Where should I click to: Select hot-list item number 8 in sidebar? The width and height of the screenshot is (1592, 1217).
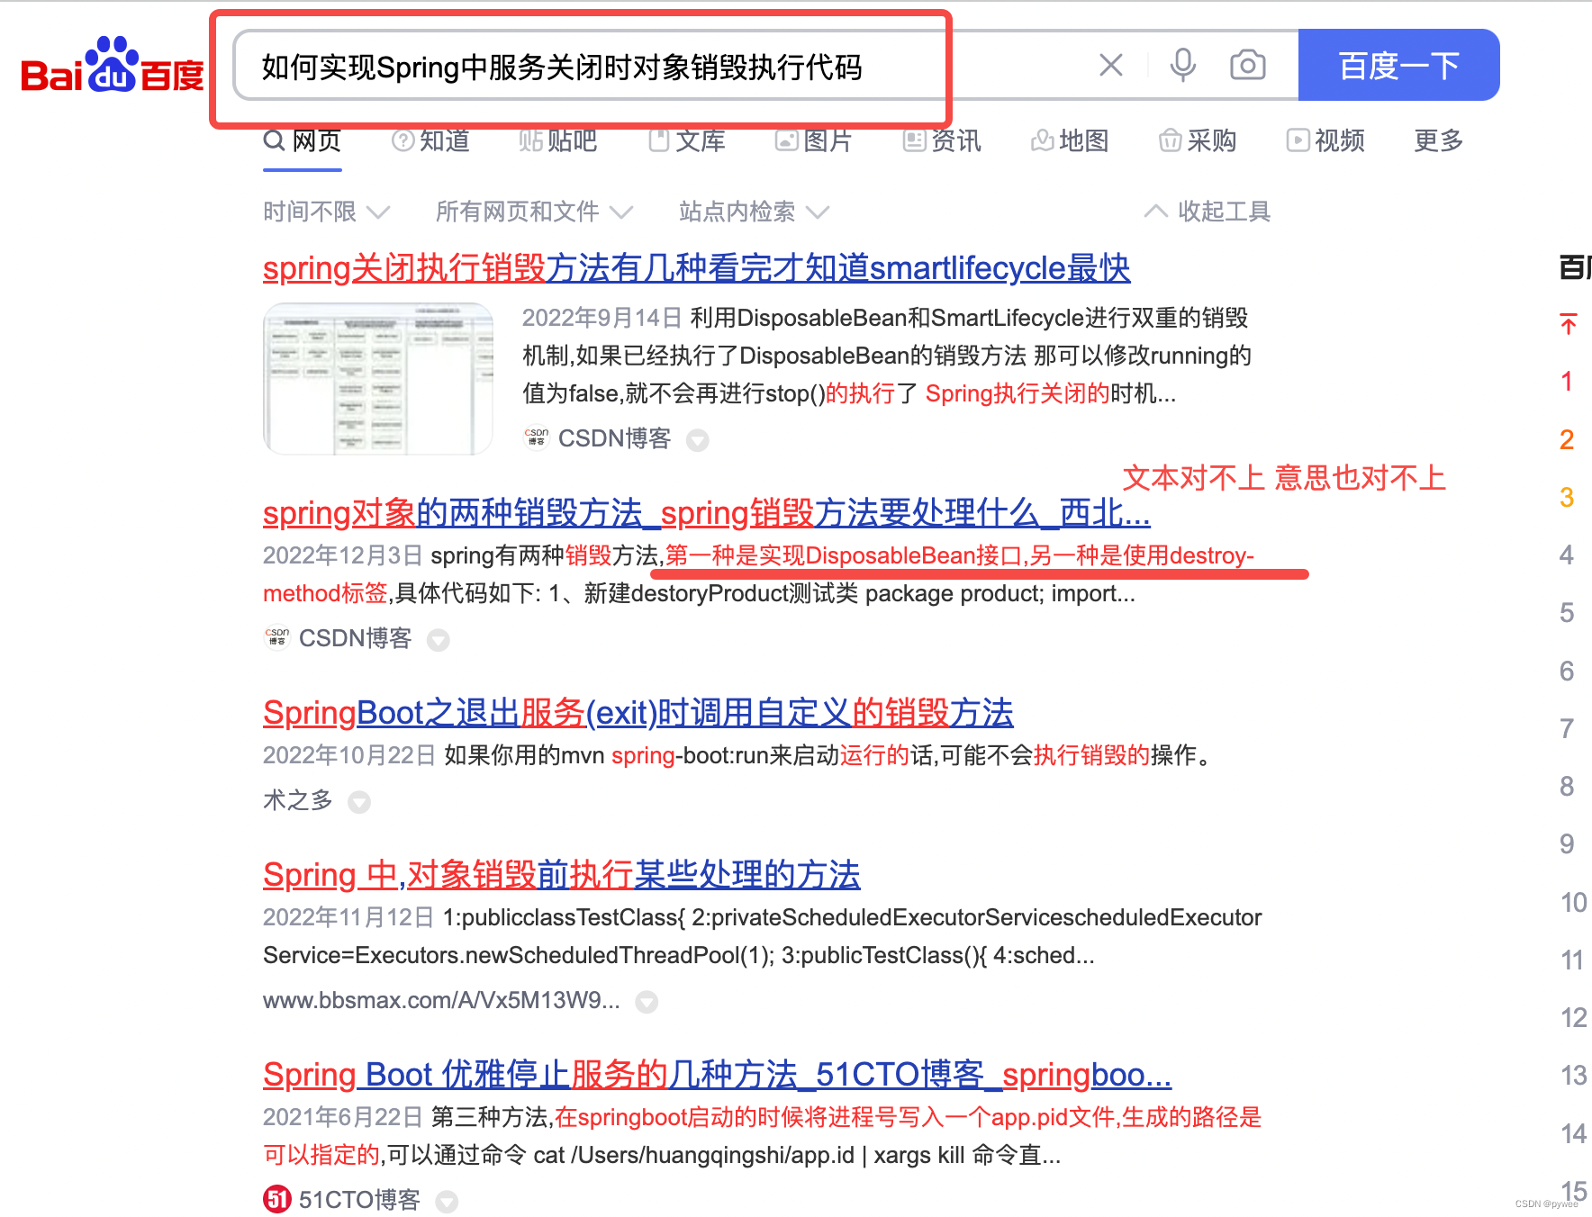click(x=1567, y=786)
